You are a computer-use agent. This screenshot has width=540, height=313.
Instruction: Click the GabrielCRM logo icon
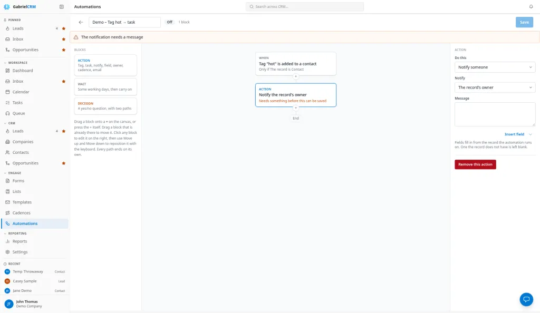(x=6, y=6)
